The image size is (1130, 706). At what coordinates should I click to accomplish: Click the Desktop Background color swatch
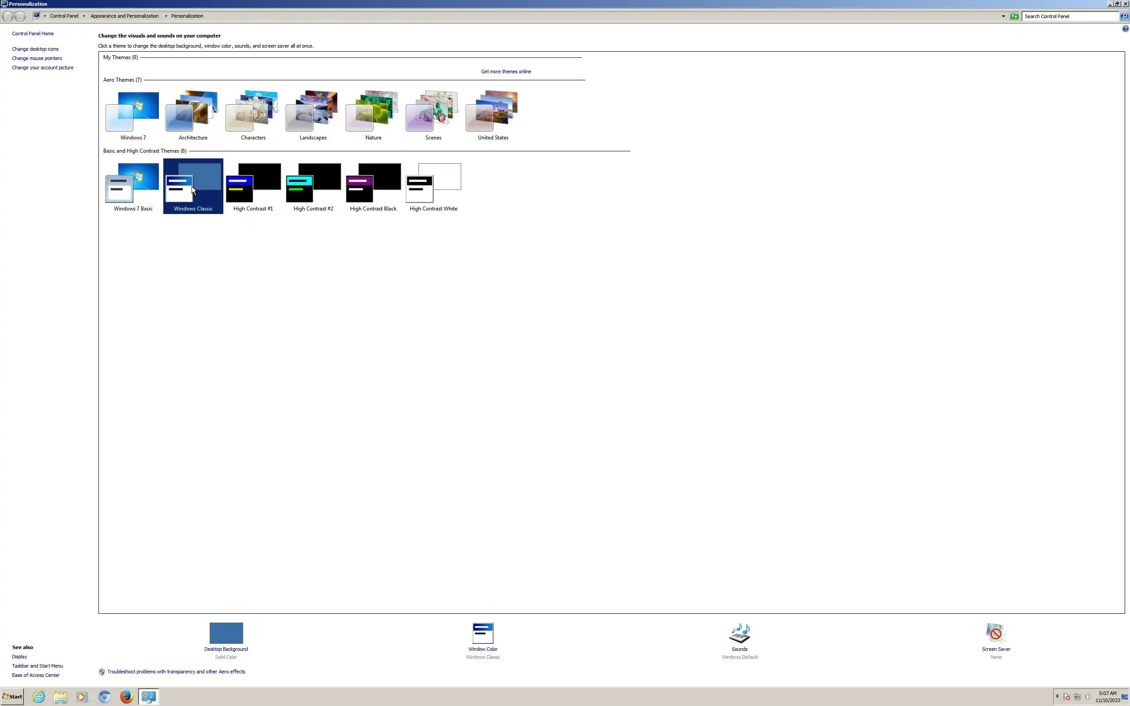click(x=226, y=633)
